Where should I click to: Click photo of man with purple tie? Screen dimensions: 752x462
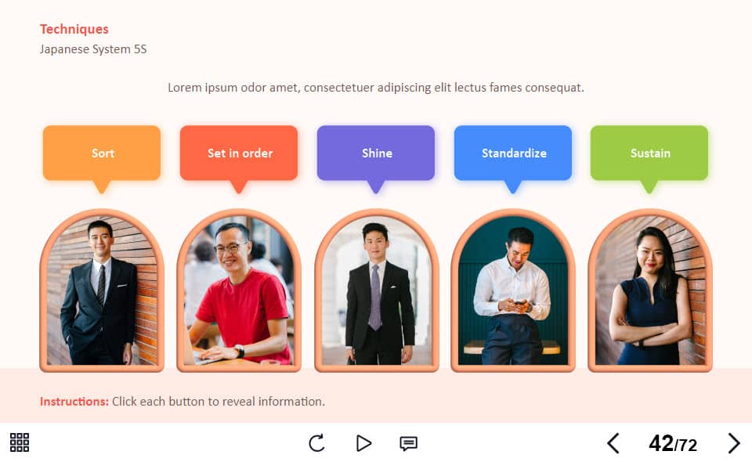pos(377,291)
